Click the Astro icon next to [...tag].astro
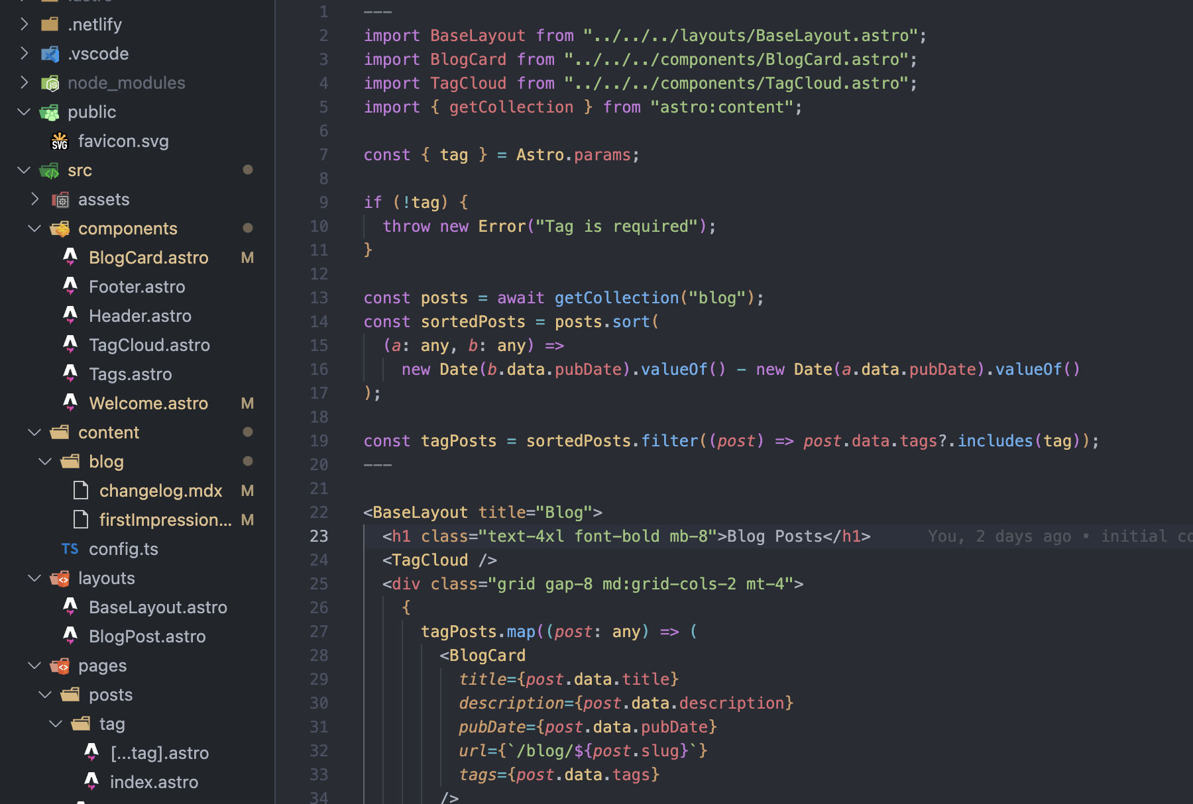 click(91, 752)
